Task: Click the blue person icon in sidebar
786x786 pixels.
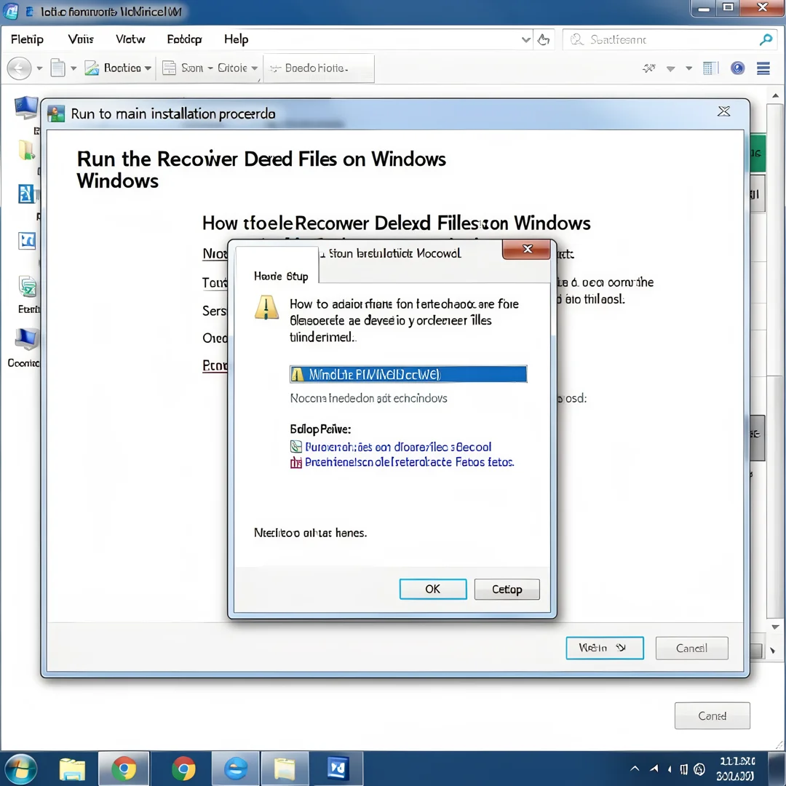Action: click(27, 194)
